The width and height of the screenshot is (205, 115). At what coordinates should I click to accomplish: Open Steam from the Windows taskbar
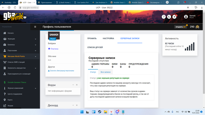click(x=100, y=112)
